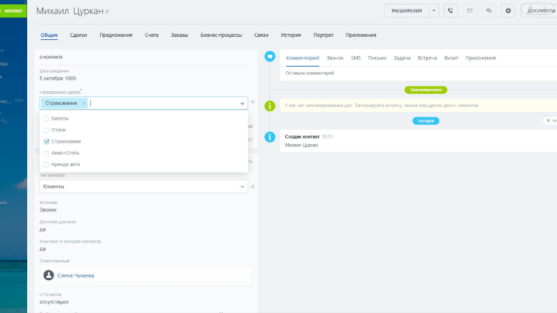Open the chat bubbles icon in header
The width and height of the screenshot is (557, 313).
click(489, 11)
